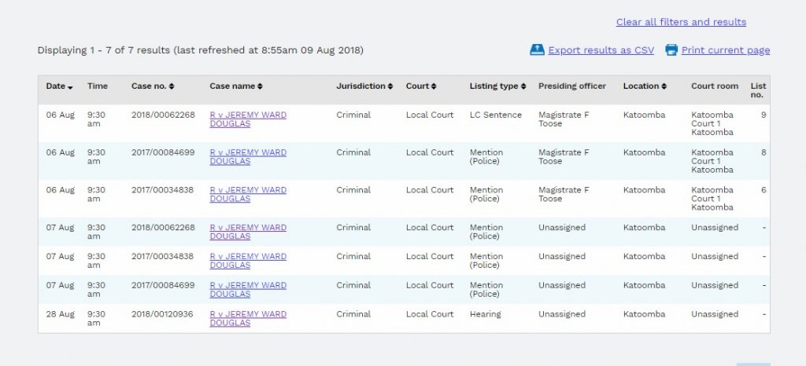Open the 28 Aug Hearing case link
This screenshot has width=806, height=366.
247,318
